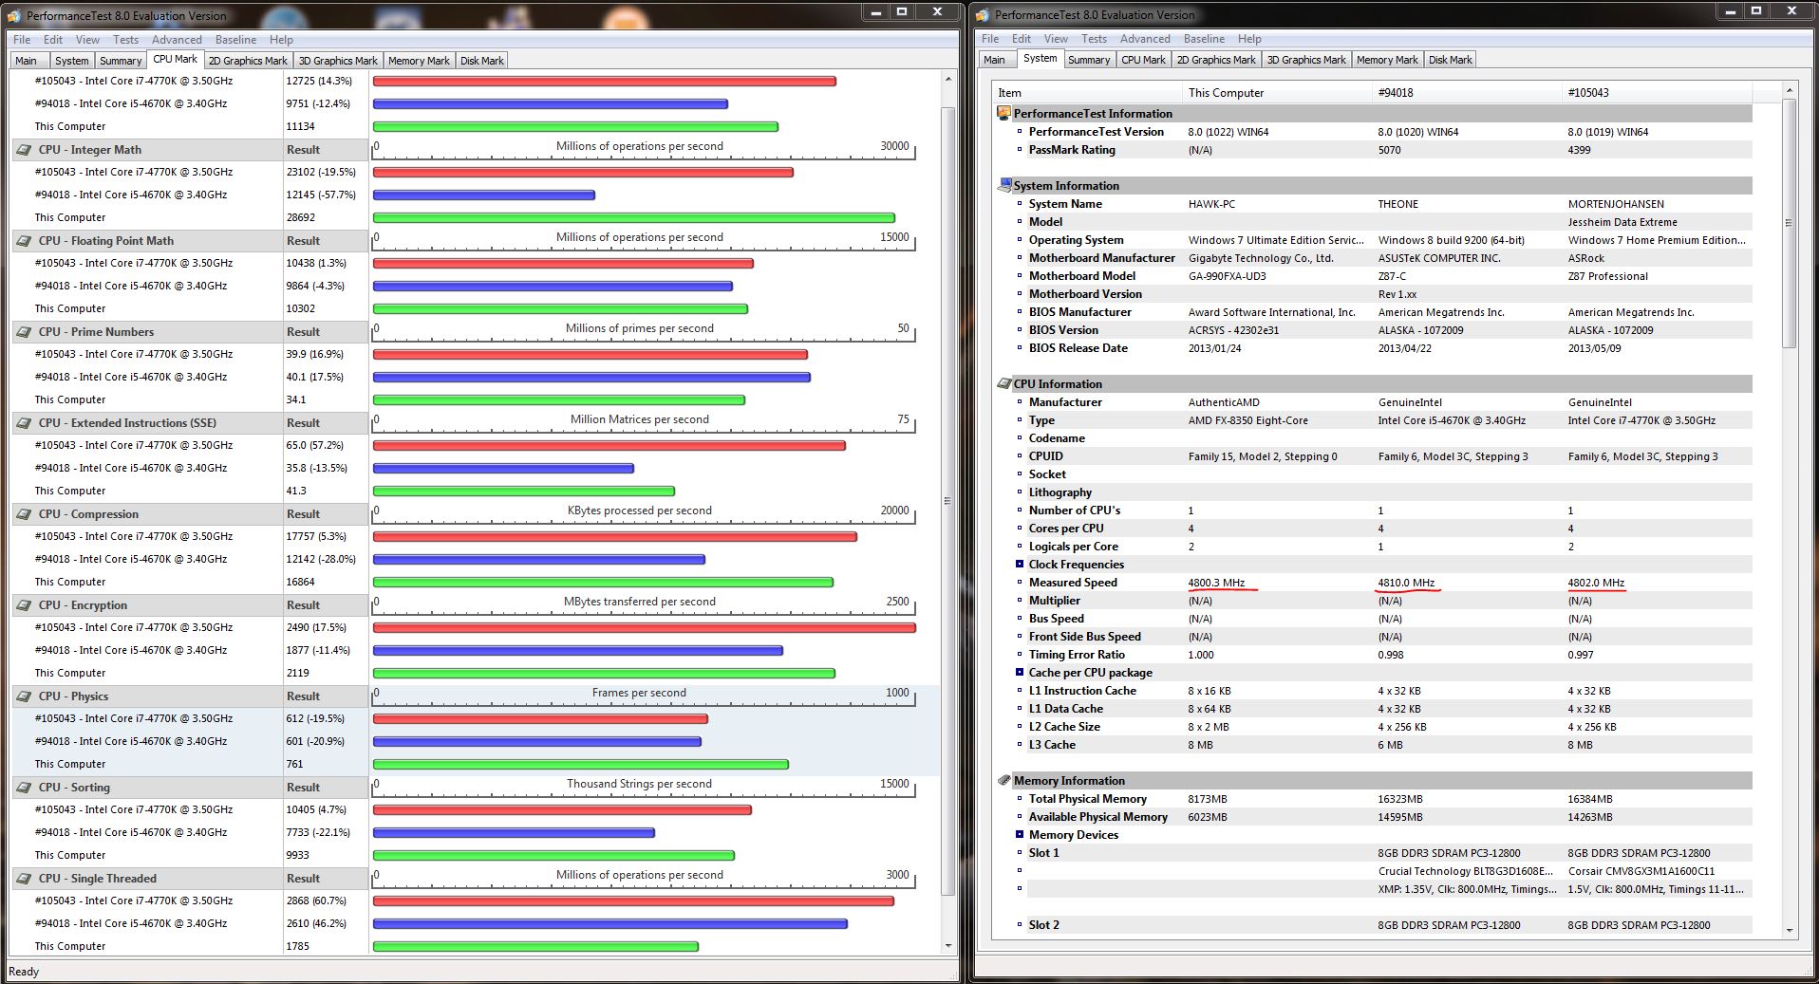Screen dimensions: 1819x984
Task: Switch to the Main tab in the left window
Action: (26, 61)
